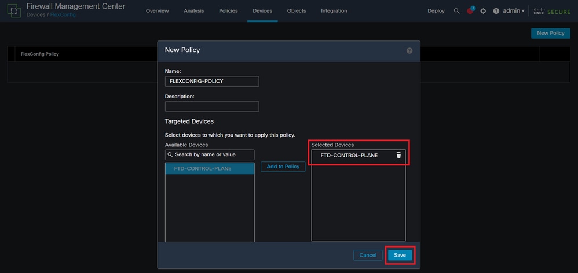Open the search magnifier in top bar
The width and height of the screenshot is (578, 273).
coord(457,11)
